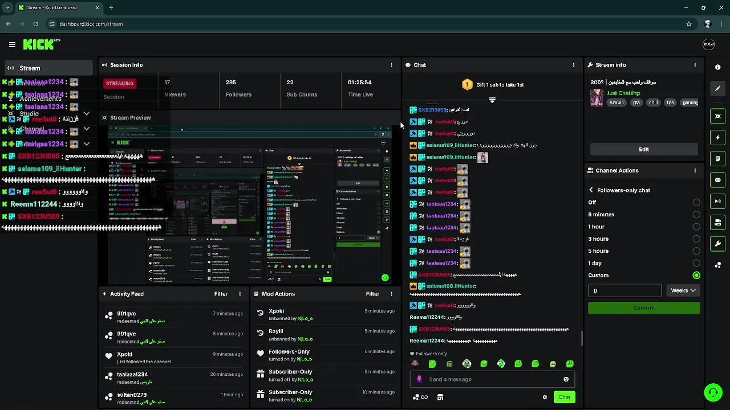The image size is (730, 410).
Task: Click the pencil edit icon in right sidebar
Action: pyautogui.click(x=717, y=89)
